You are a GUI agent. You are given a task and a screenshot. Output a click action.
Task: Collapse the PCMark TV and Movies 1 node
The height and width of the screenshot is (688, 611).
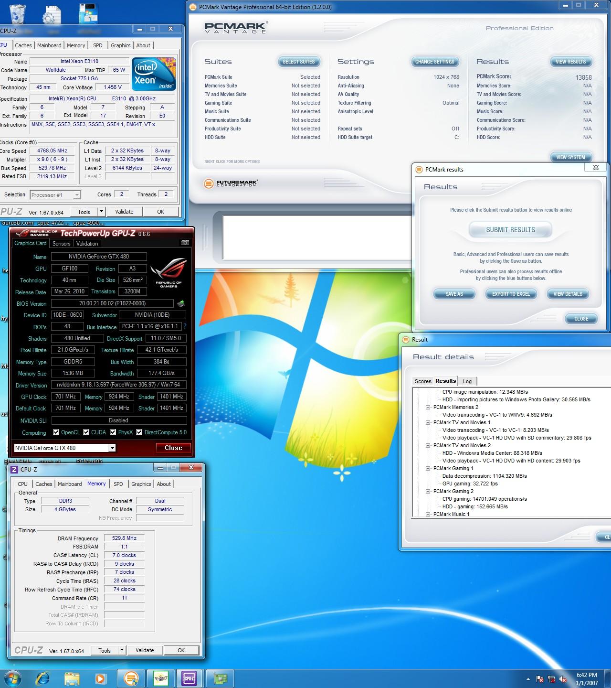coord(428,422)
